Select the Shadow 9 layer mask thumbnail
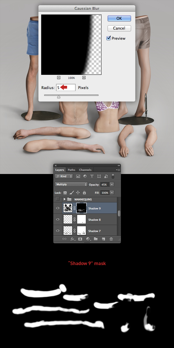The width and height of the screenshot is (174, 348). click(81, 208)
